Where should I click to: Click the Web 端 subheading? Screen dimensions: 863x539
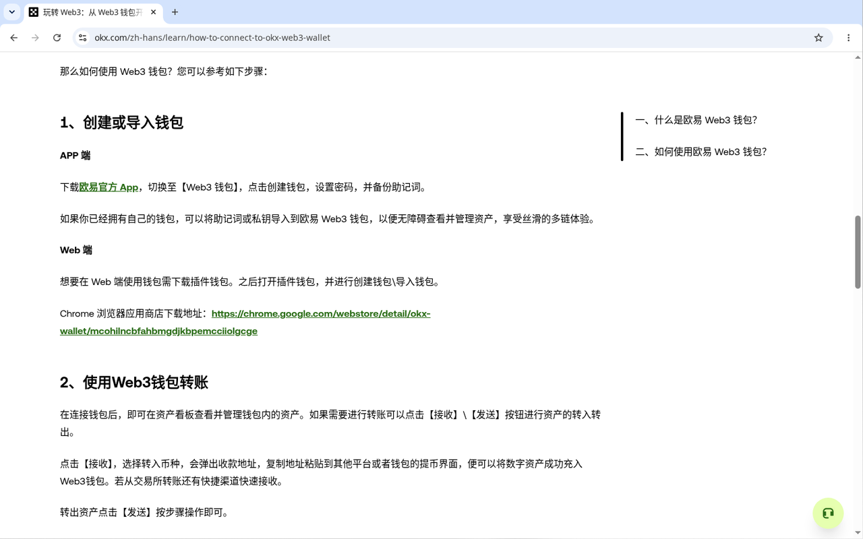[76, 250]
